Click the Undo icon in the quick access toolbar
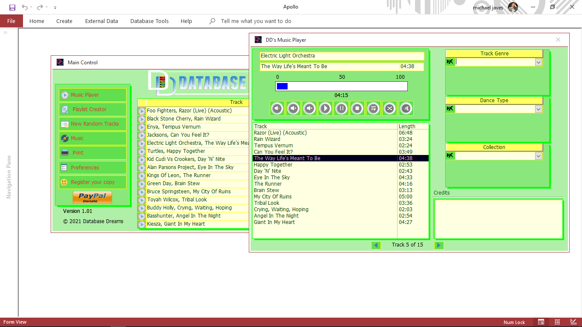Image resolution: width=582 pixels, height=327 pixels. (x=25, y=7)
